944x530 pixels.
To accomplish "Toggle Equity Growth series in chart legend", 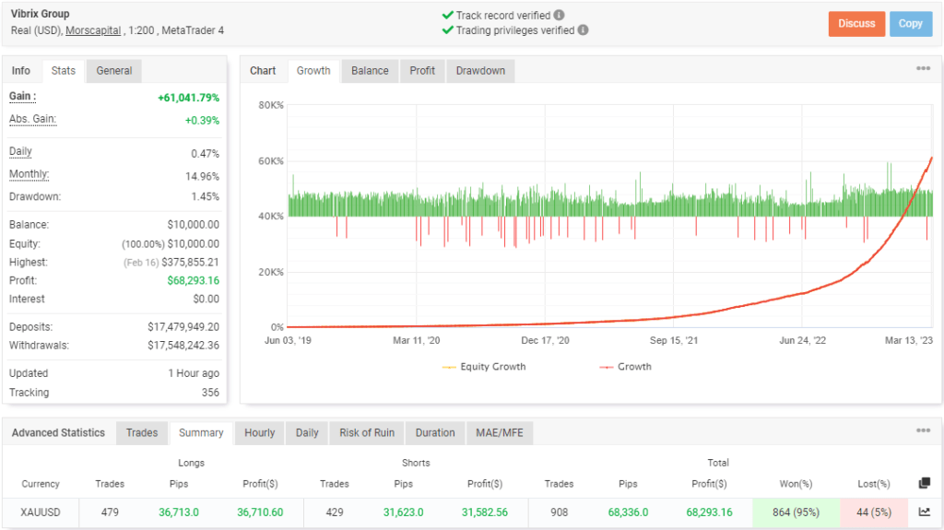I will tap(484, 366).
